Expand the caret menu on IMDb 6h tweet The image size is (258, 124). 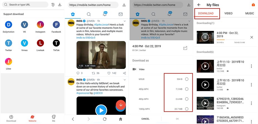(x=125, y=80)
